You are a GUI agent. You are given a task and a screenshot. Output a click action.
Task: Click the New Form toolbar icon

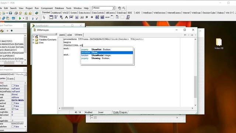13,18
